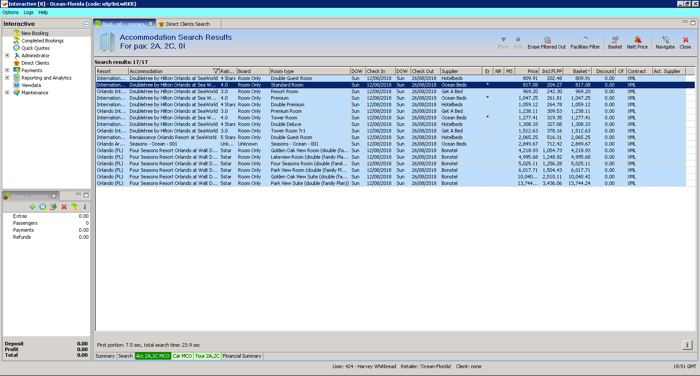Click the Refunds row in Booking contents
The height and width of the screenshot is (376, 700).
pyautogui.click(x=47, y=237)
